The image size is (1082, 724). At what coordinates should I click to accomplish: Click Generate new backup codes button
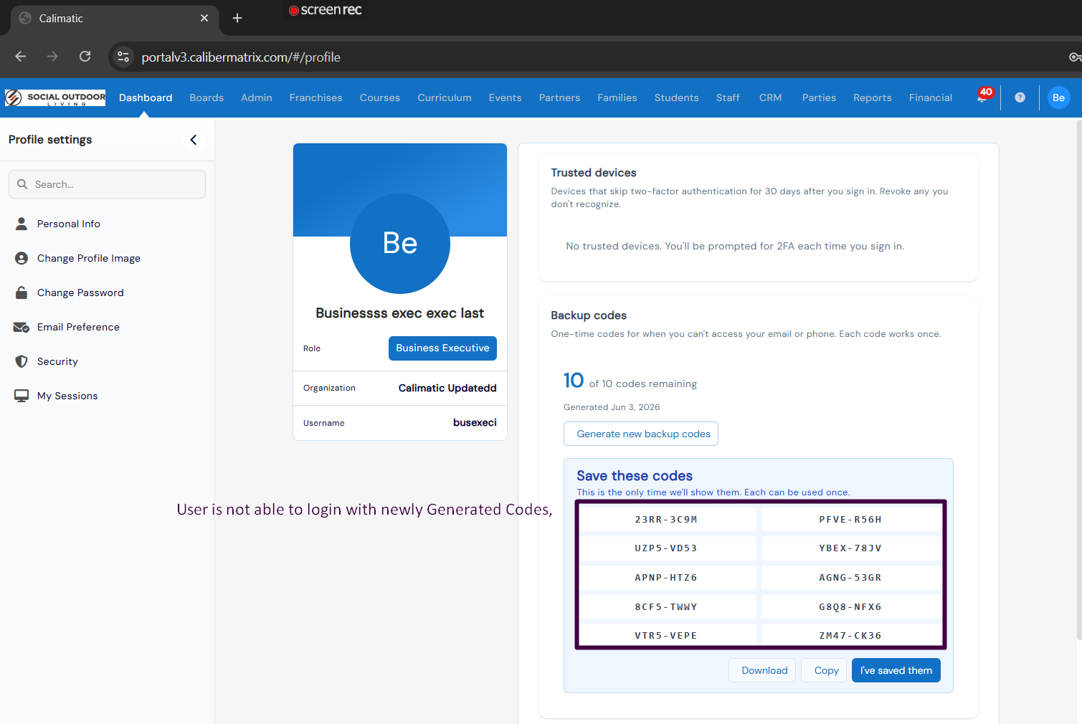(x=641, y=434)
